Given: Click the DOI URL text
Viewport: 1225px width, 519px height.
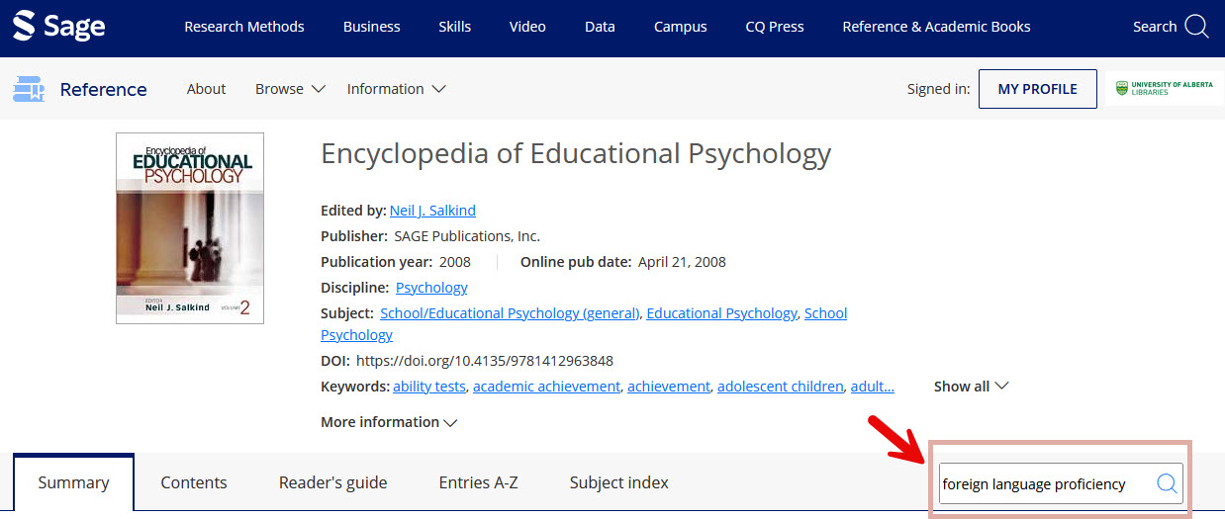Looking at the screenshot, I should point(485,361).
